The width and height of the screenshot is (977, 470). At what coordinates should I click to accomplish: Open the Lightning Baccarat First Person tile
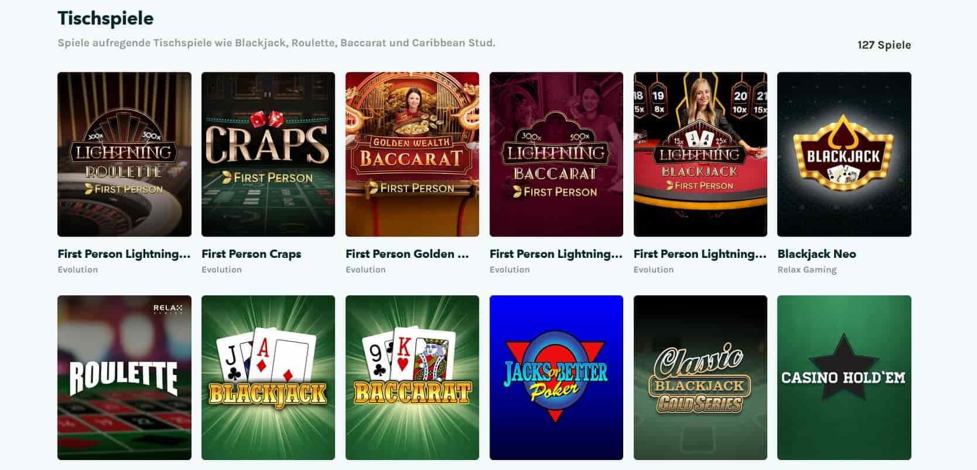[x=556, y=154]
